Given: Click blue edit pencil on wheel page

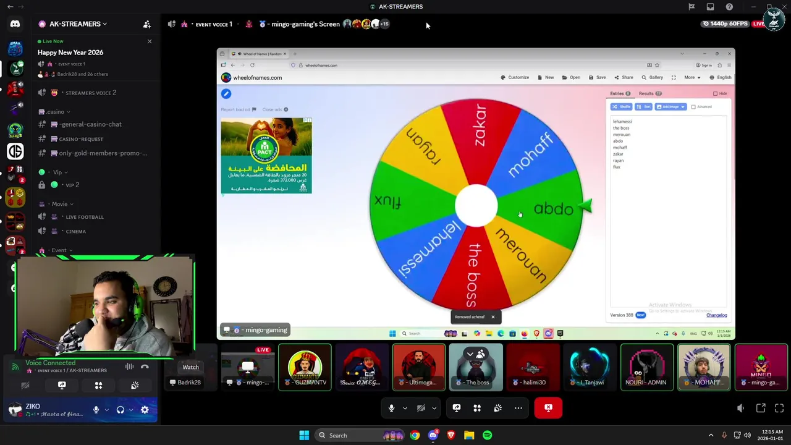Looking at the screenshot, I should coord(226,93).
